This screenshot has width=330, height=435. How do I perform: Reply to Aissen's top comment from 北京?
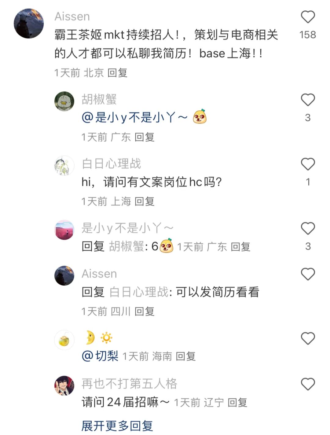(117, 73)
